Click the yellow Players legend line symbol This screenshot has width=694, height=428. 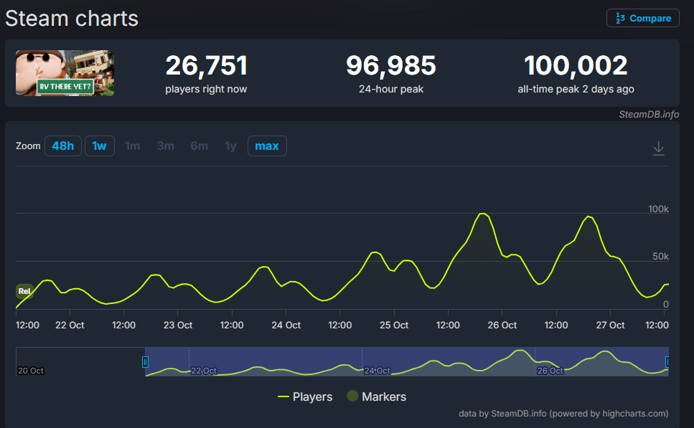(283, 396)
